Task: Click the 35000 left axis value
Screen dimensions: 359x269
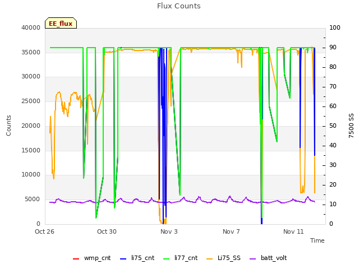Action: click(x=31, y=52)
